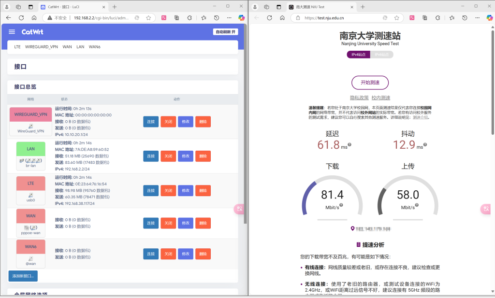Click connect button for LTE row
This screenshot has width=495, height=298.
[151, 190]
